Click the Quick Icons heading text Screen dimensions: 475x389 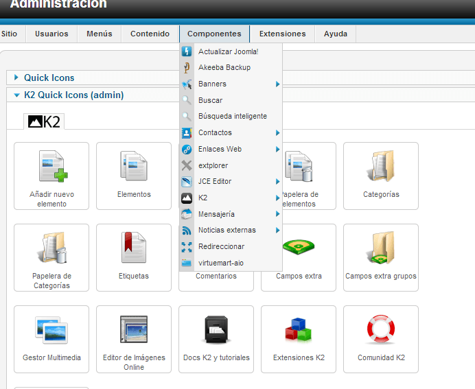click(x=49, y=78)
